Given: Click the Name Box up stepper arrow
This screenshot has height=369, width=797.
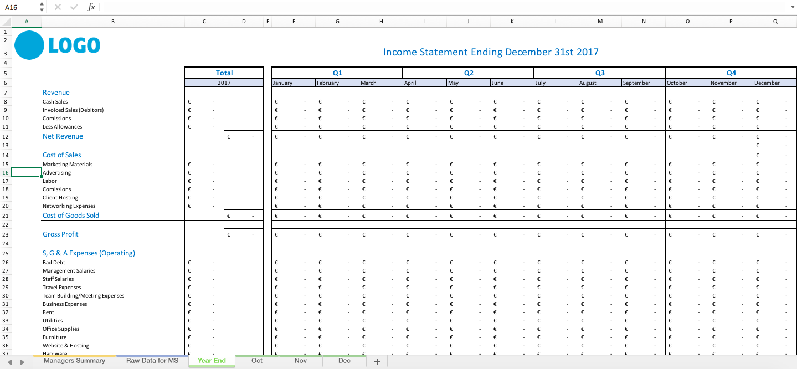Looking at the screenshot, I should (41, 4).
